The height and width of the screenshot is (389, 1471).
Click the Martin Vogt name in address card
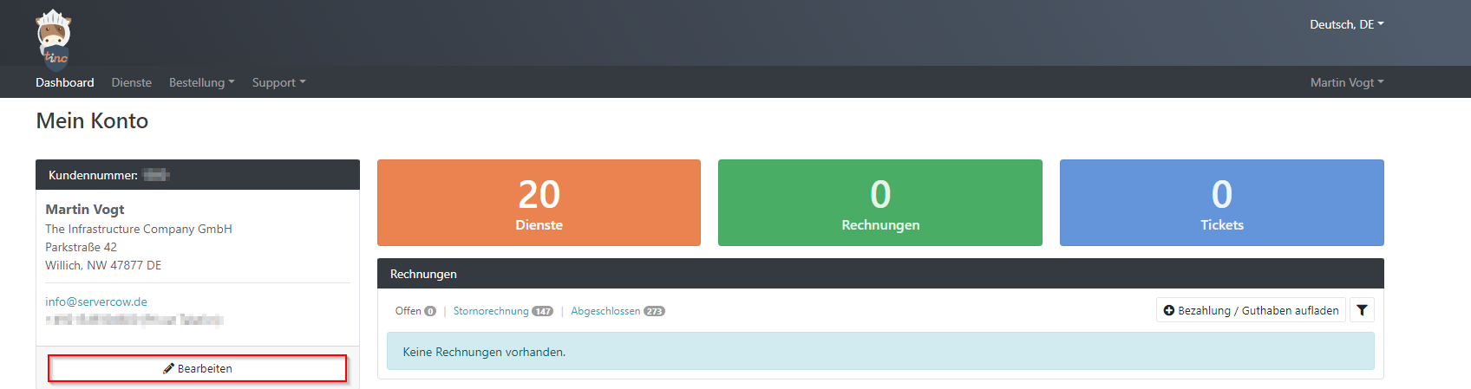click(x=85, y=209)
